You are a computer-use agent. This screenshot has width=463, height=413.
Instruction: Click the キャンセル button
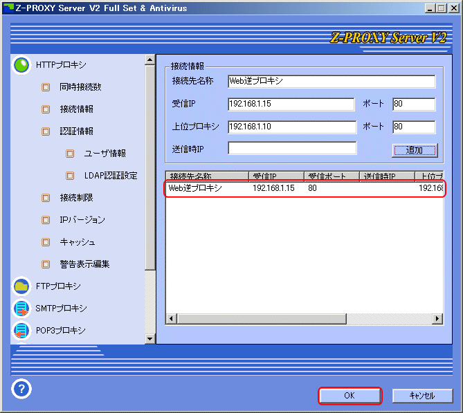click(x=422, y=396)
